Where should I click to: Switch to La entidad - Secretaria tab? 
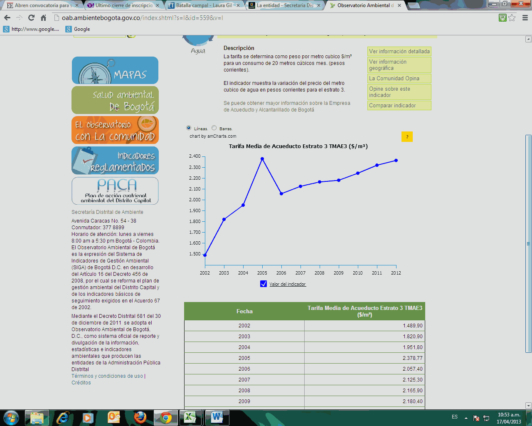click(285, 5)
